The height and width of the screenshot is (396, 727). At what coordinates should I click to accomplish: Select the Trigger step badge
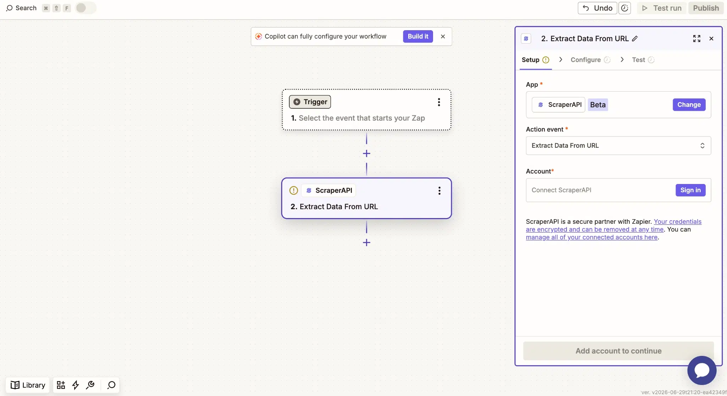click(x=310, y=102)
